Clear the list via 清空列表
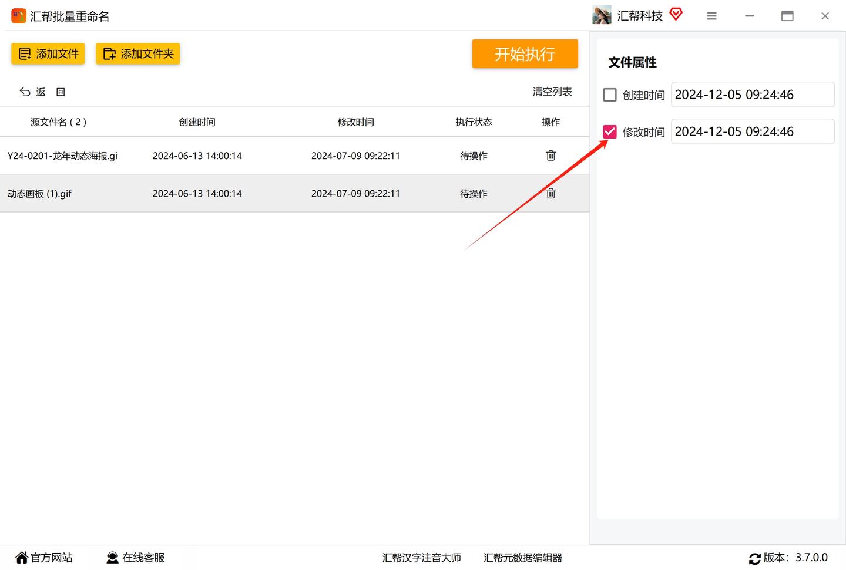 point(552,92)
